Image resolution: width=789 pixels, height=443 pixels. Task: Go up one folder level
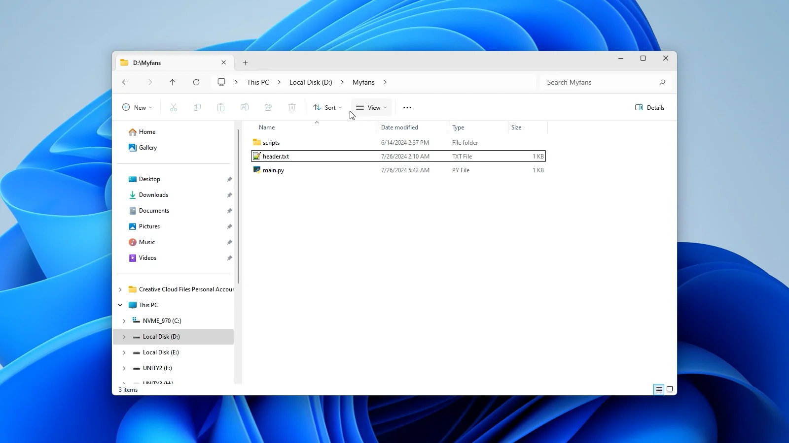pyautogui.click(x=172, y=82)
